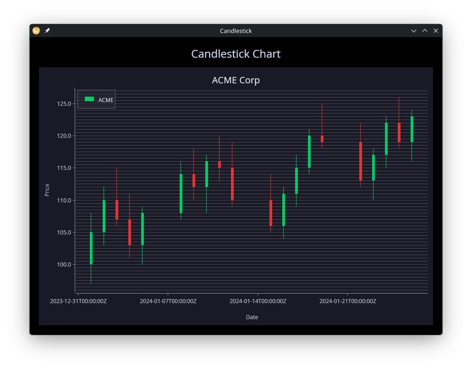Screen dimensions: 472x370
Task: Click the 2024-01-21T00:00:00Z axis tick label
Action: pos(347,301)
